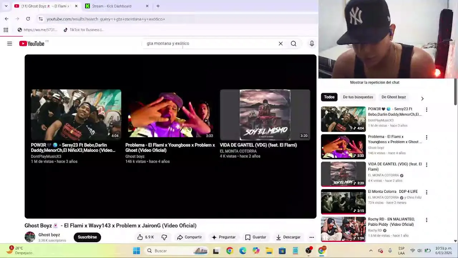
Task: Open Microsoft Store from taskbar
Action: pos(282,251)
